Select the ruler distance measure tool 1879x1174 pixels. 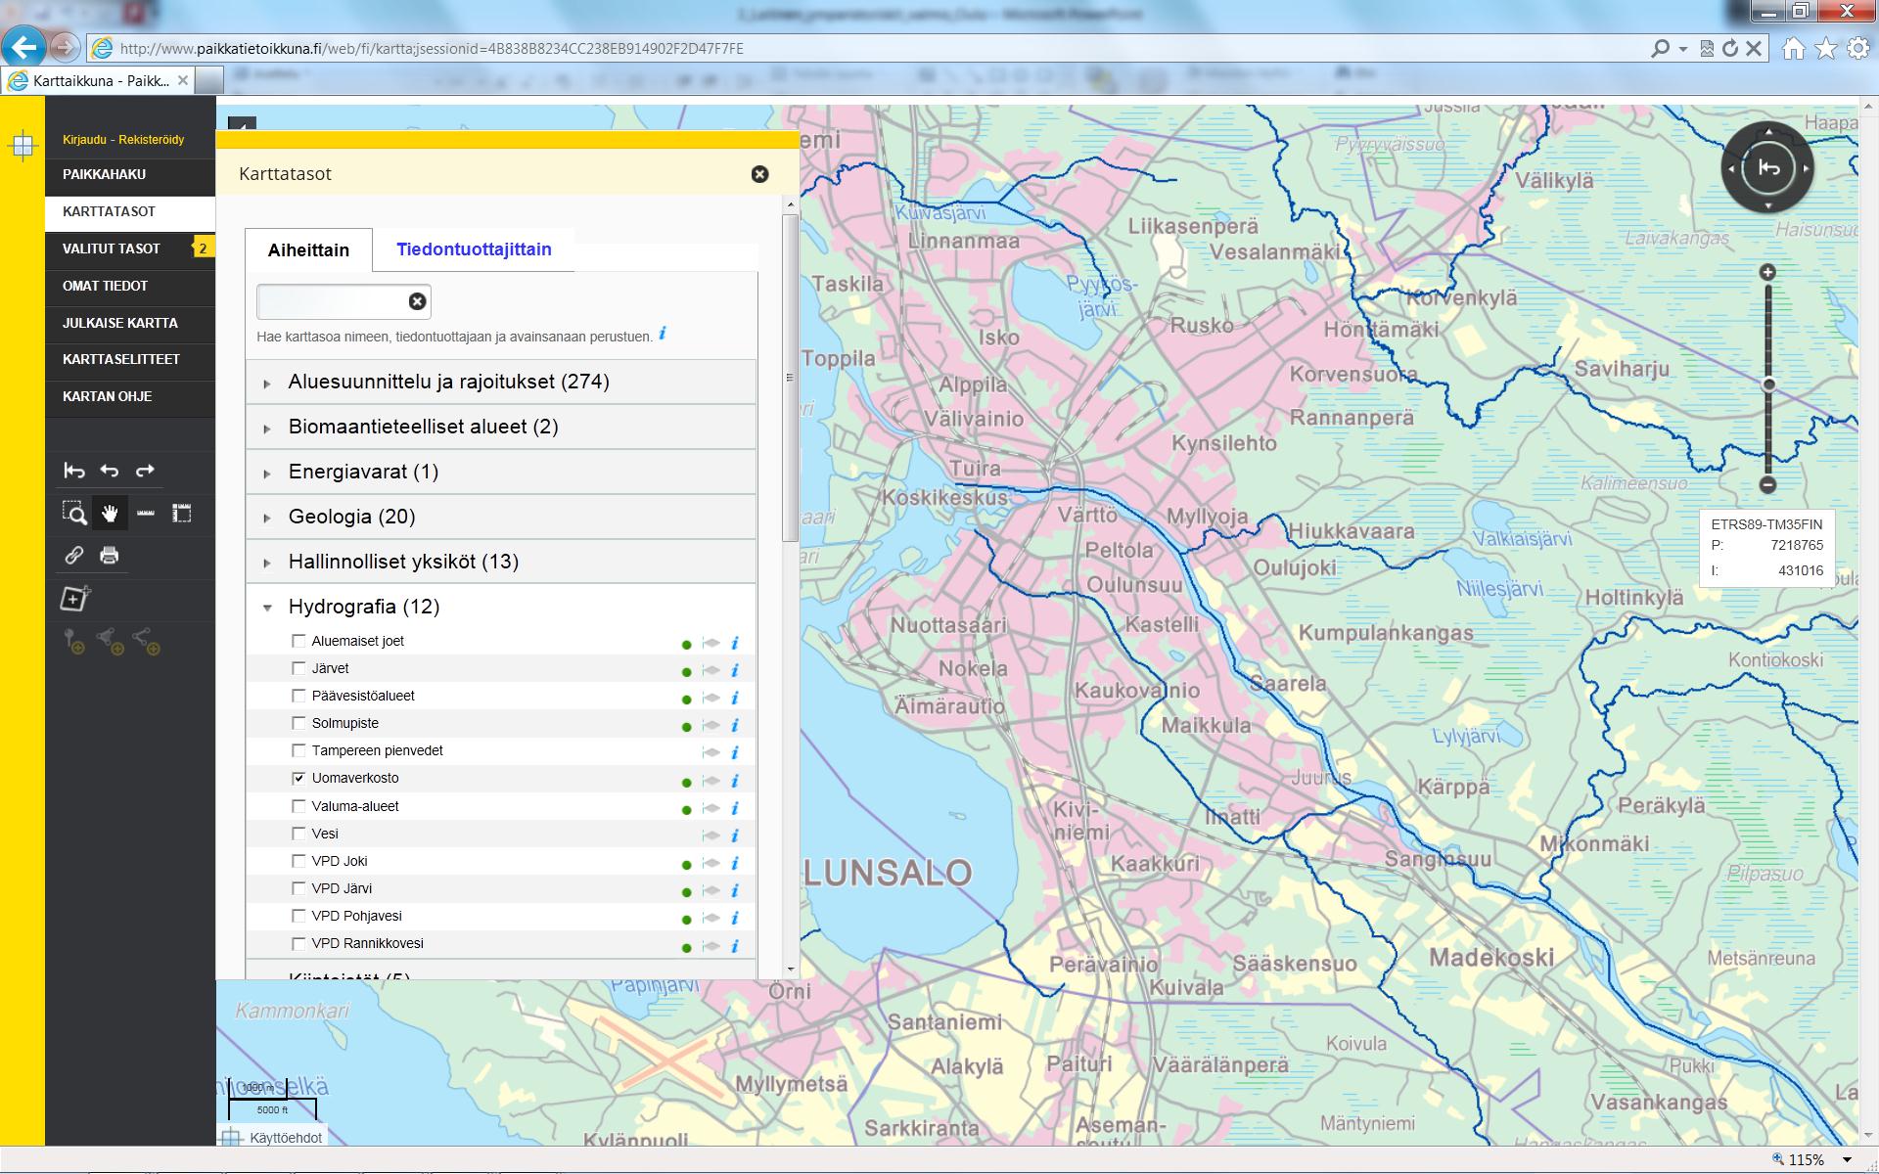146,513
